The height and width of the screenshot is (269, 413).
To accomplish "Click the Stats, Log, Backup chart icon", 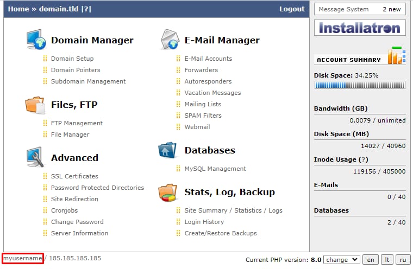I will (168, 191).
